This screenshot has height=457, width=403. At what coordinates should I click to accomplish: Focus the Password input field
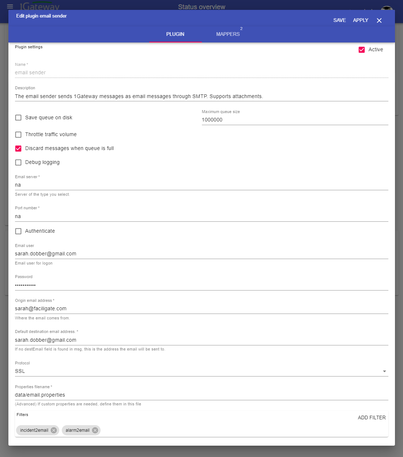point(201,285)
